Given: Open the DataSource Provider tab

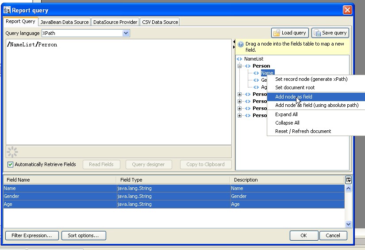Looking at the screenshot, I should tap(115, 22).
